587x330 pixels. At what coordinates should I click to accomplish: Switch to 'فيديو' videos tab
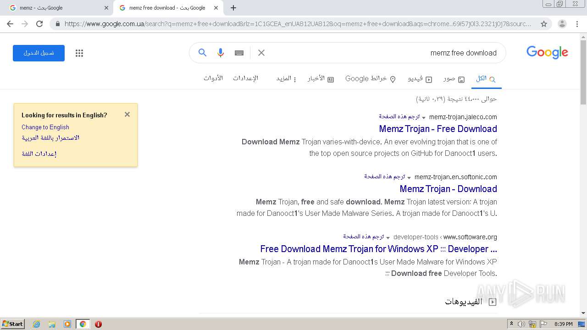(x=420, y=79)
